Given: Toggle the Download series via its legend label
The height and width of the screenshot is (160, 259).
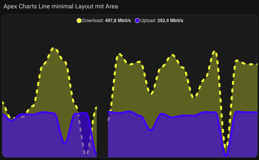Looking at the screenshot, I should pos(93,21).
